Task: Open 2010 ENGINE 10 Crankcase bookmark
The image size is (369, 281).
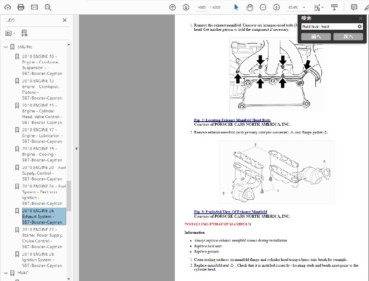Action: [42, 65]
